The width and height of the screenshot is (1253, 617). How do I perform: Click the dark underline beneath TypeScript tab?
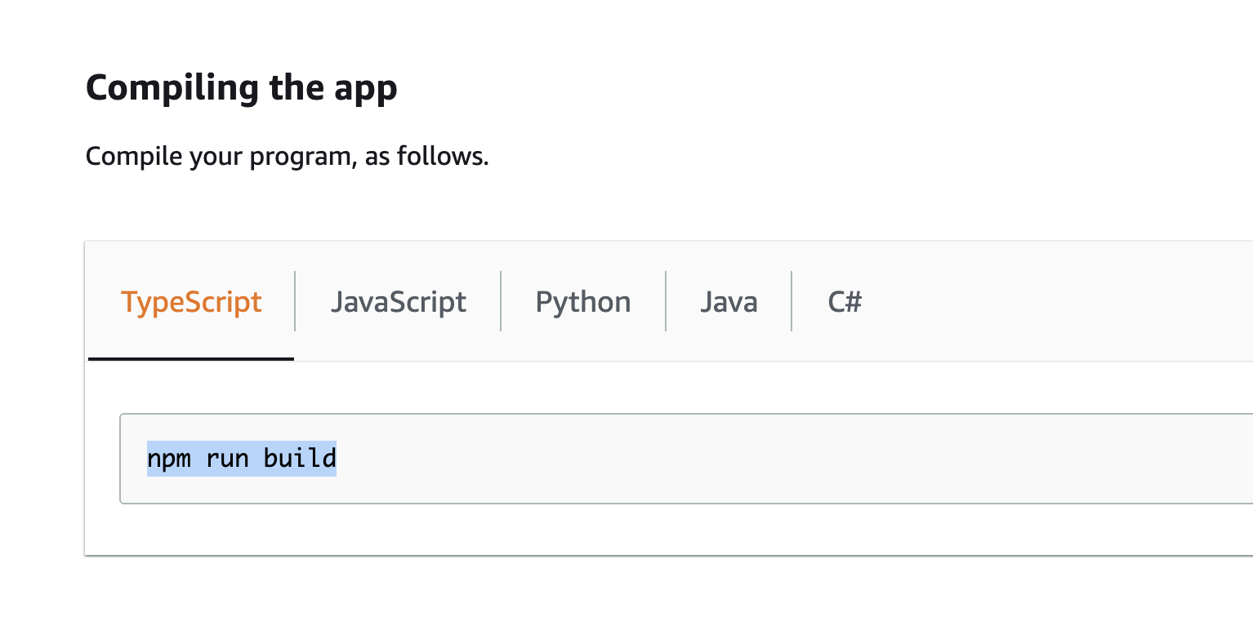coord(191,358)
